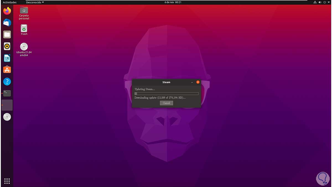Show the applications grid

(x=7, y=181)
